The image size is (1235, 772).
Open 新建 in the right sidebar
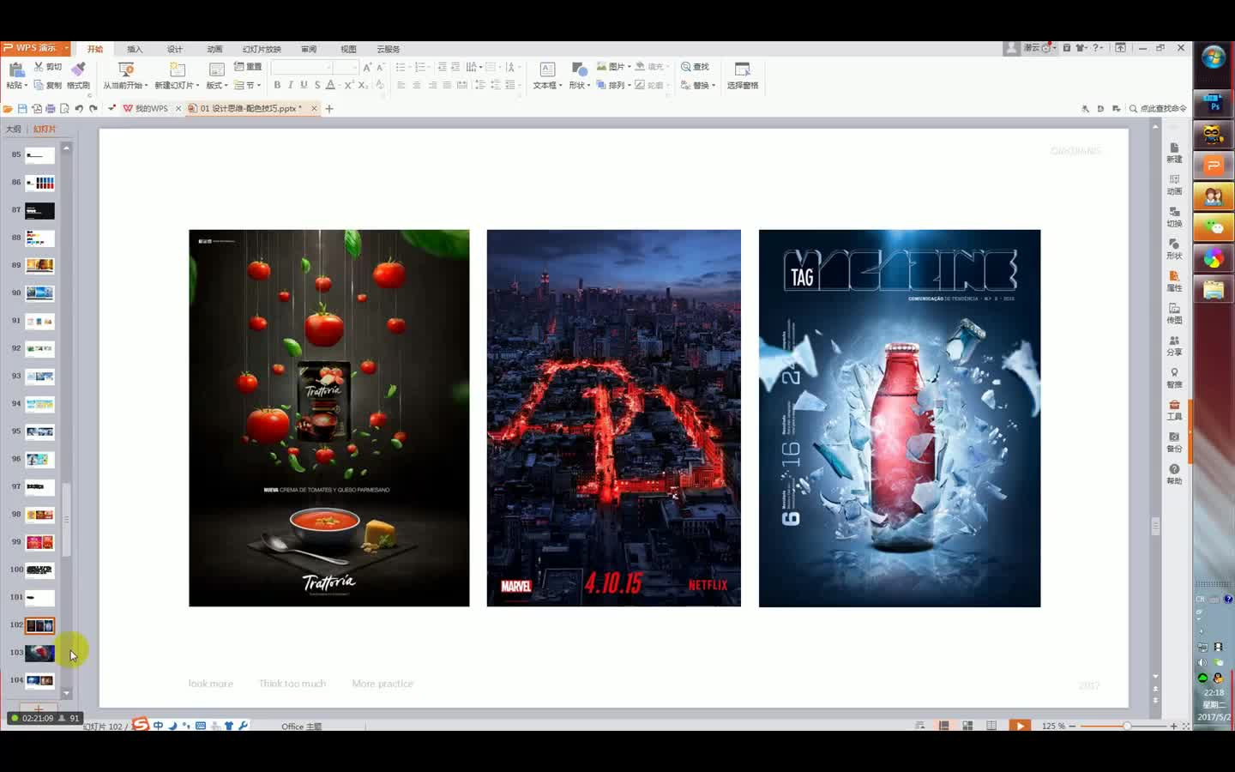pos(1174,153)
